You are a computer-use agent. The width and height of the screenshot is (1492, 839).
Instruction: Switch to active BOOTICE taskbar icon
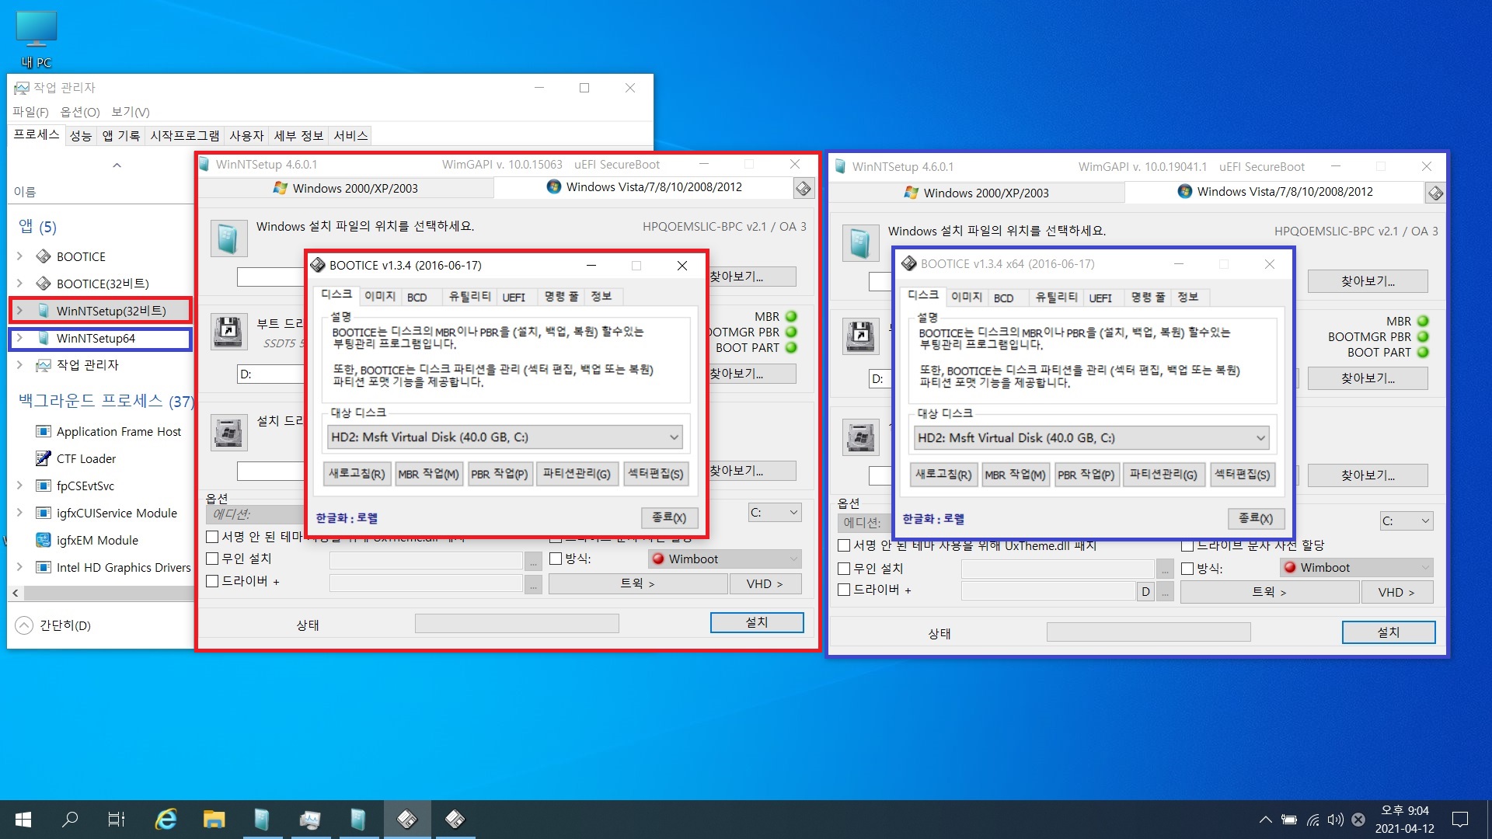click(x=406, y=820)
